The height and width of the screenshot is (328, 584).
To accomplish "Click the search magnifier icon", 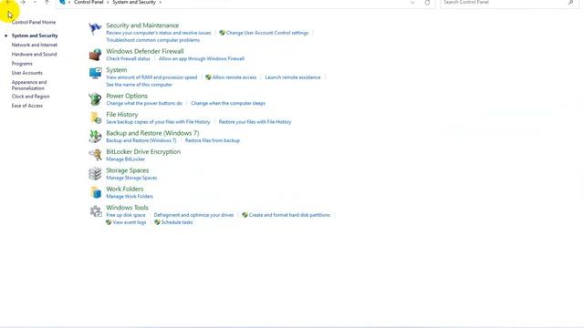I will coord(570,2).
